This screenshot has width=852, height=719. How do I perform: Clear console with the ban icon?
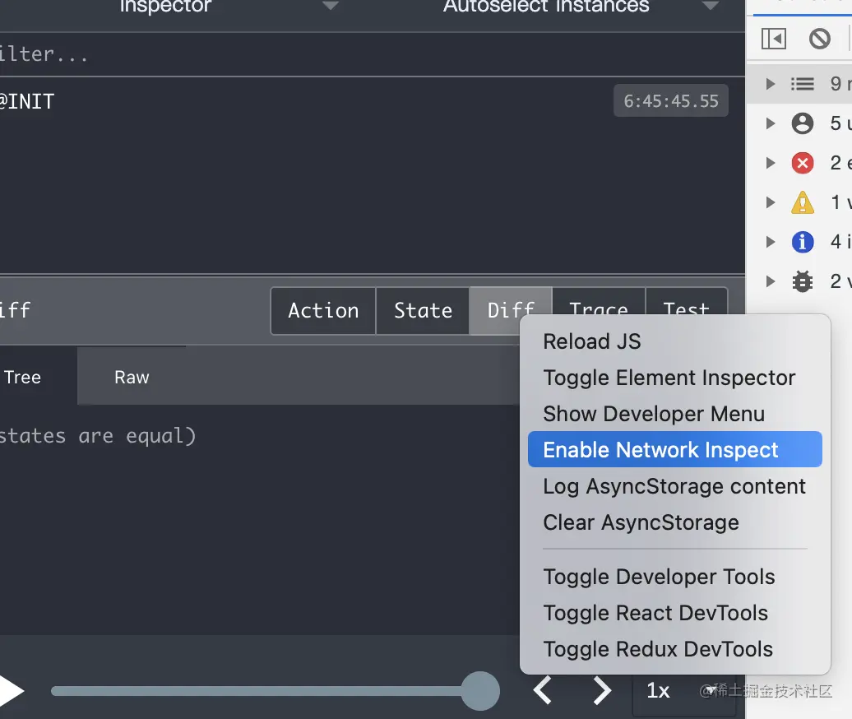819,39
